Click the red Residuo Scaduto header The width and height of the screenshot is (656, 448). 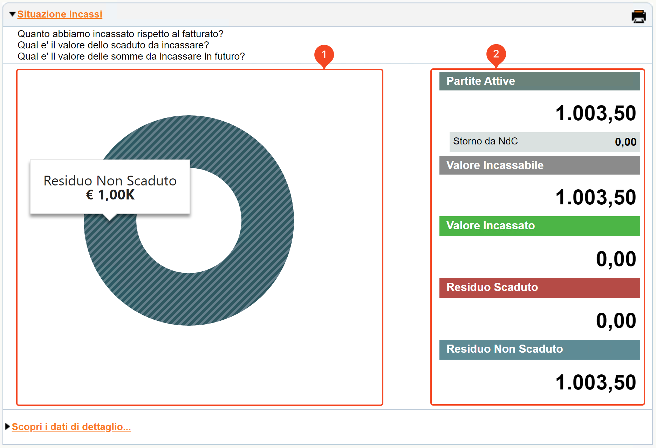pyautogui.click(x=540, y=288)
